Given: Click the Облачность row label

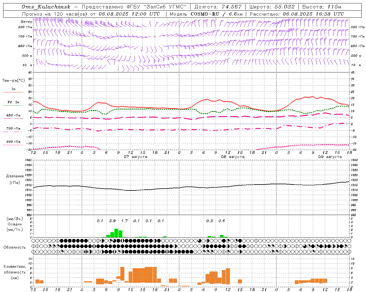Looking at the screenshot, I should click(x=15, y=248).
